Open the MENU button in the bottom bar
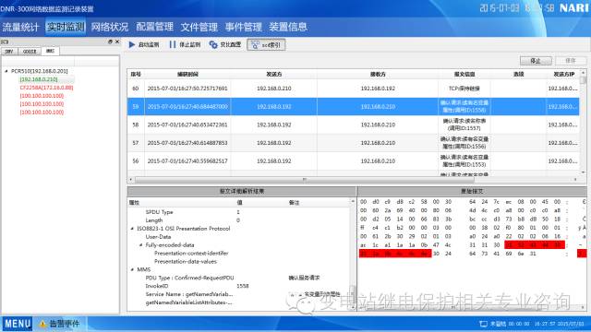This screenshot has height=332, width=591. click(18, 324)
